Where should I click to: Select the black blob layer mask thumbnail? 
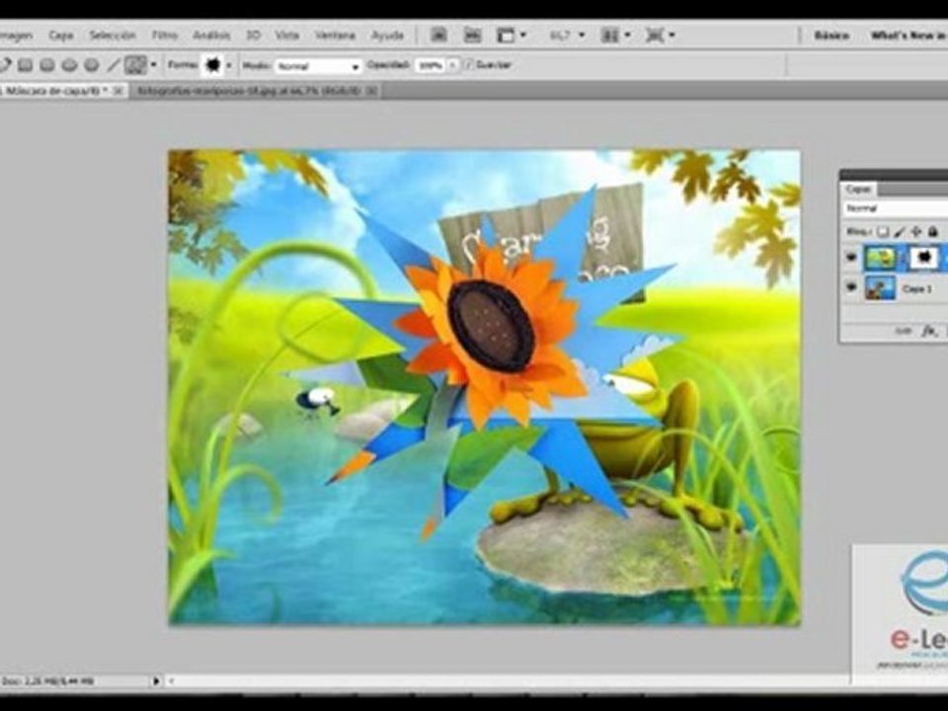tap(925, 258)
